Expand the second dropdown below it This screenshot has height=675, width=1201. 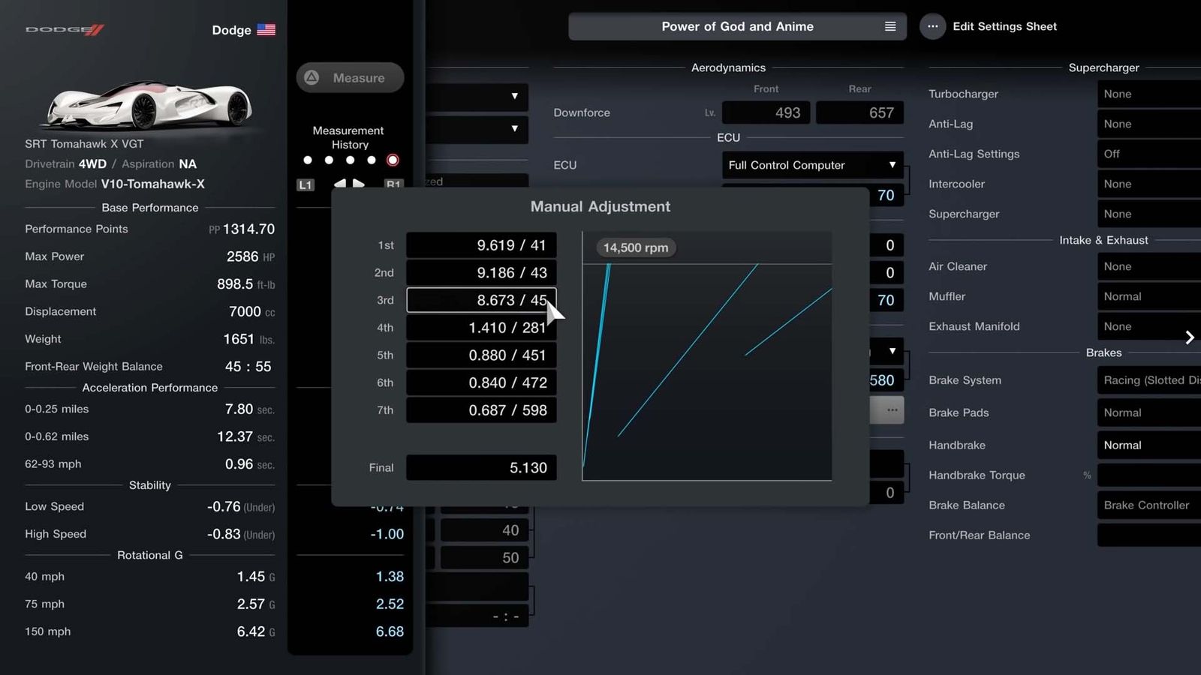pyautogui.click(x=477, y=129)
